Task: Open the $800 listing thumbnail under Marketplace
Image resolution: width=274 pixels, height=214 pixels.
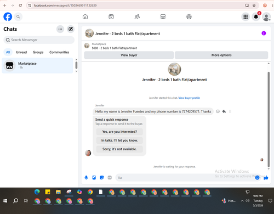Action: click(x=87, y=46)
